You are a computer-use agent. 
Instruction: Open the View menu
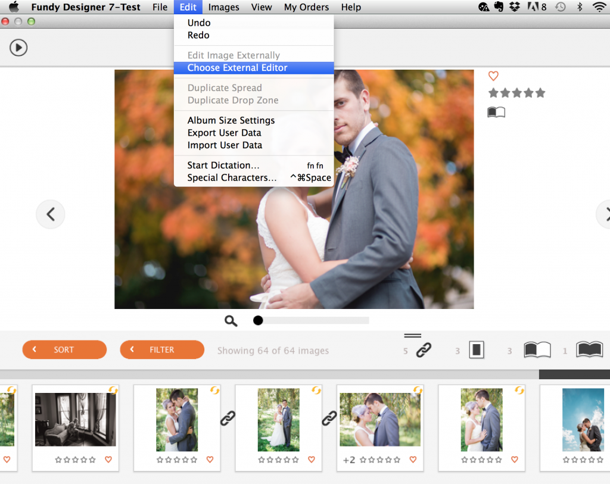pyautogui.click(x=262, y=7)
